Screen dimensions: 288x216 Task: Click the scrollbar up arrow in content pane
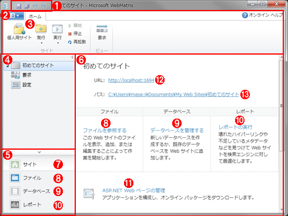pos(281,58)
